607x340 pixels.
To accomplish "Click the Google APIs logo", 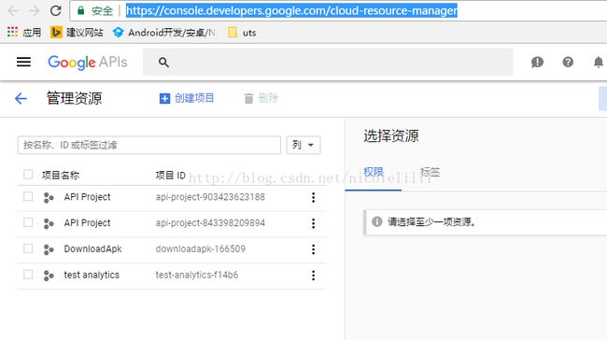I will point(88,63).
